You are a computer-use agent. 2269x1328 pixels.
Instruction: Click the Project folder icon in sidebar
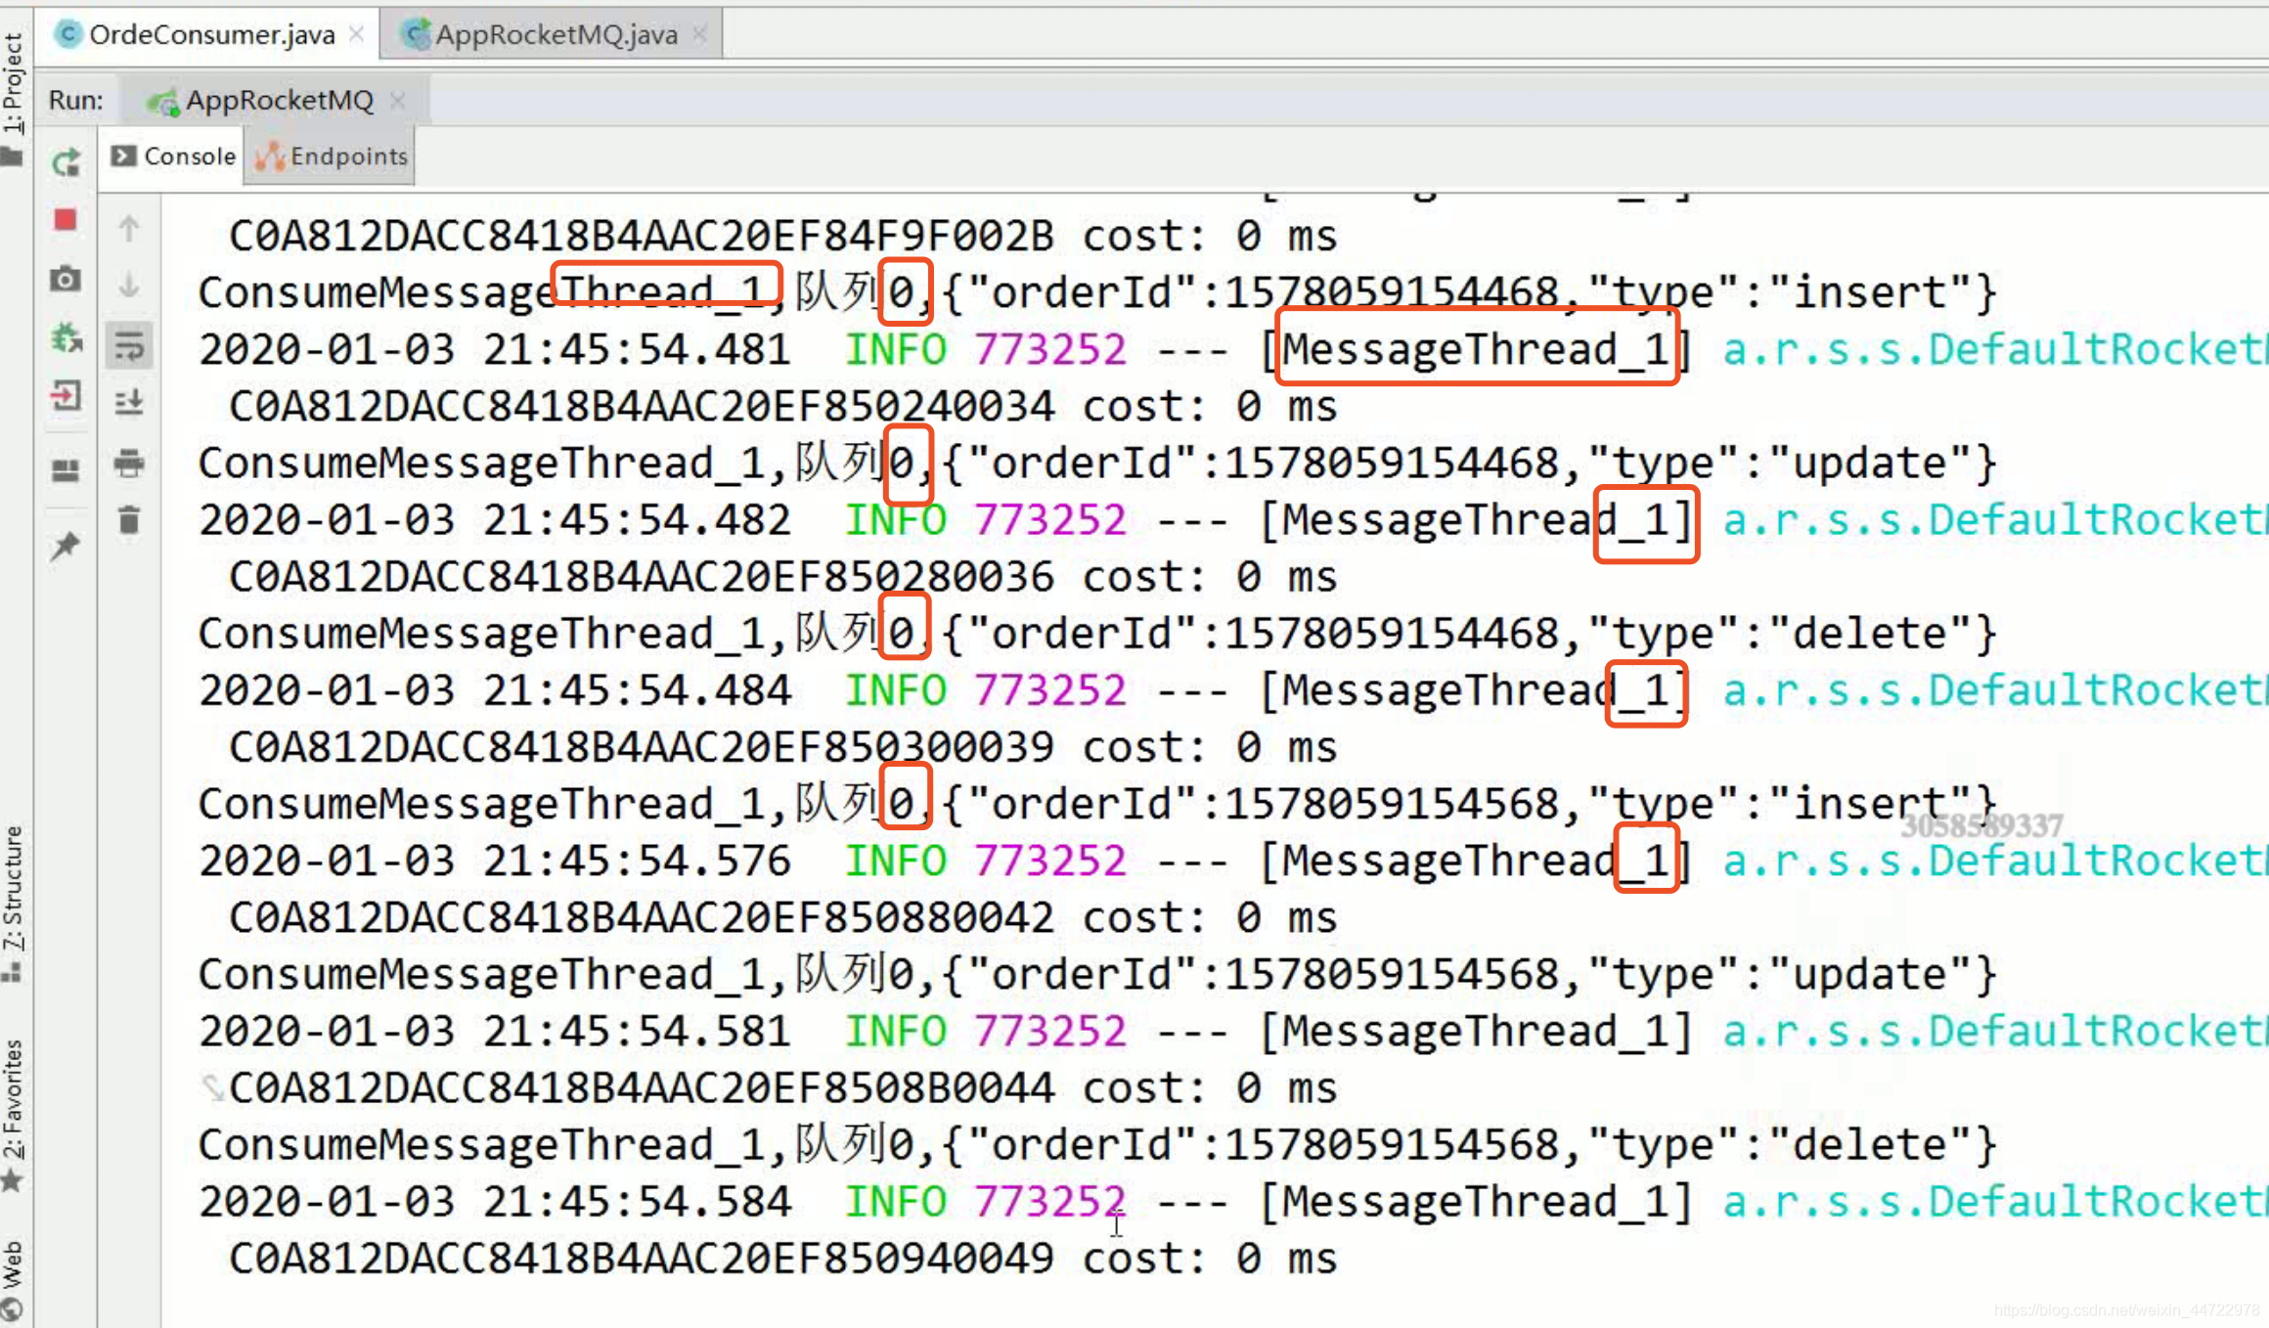pyautogui.click(x=12, y=156)
